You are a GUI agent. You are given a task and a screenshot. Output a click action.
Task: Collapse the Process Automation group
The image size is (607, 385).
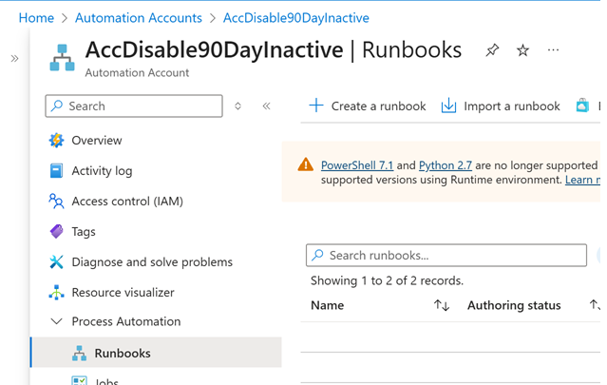pos(56,321)
